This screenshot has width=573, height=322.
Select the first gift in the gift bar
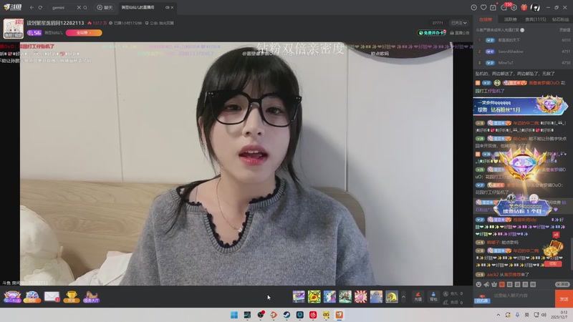pos(299,296)
